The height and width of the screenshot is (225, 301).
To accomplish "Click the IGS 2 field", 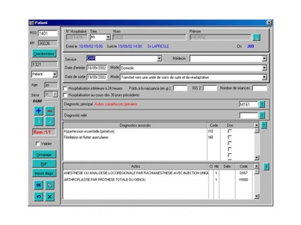I will tap(210, 89).
